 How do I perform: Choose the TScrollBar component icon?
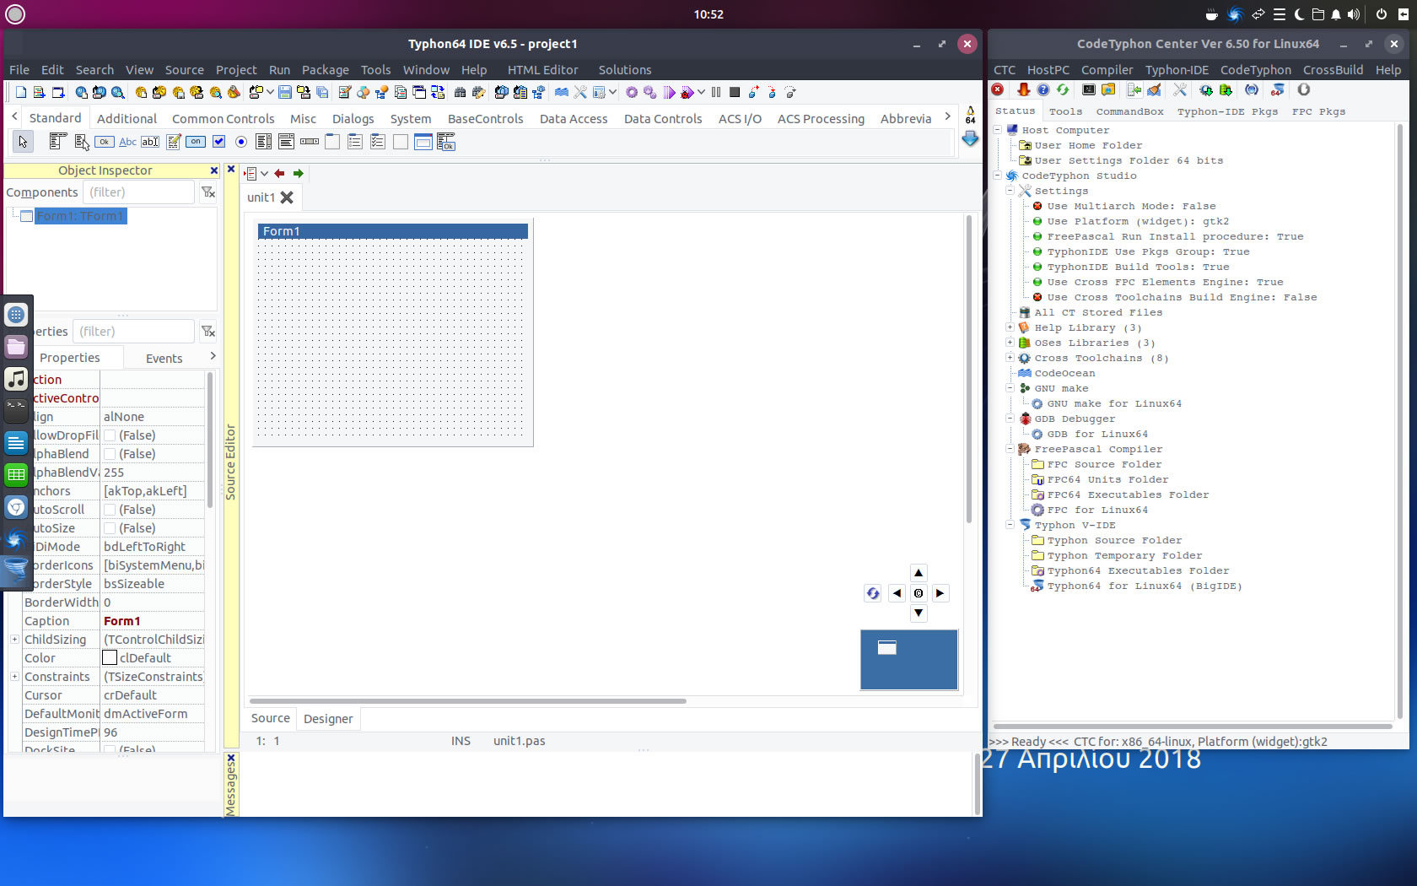tap(310, 142)
